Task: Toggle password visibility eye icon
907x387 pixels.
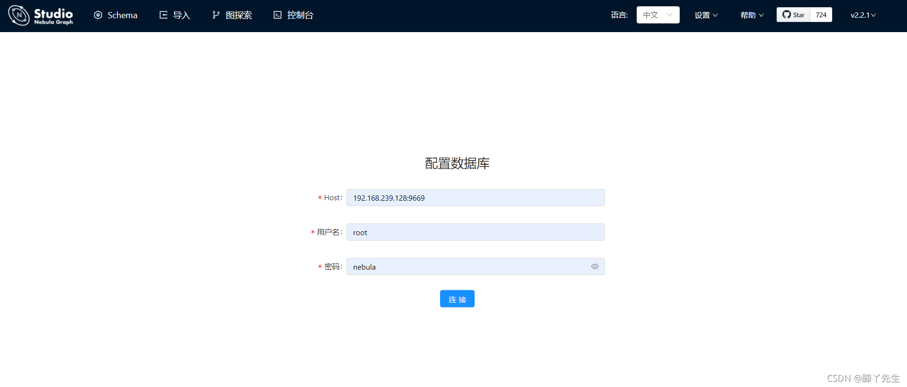Action: [x=595, y=267]
